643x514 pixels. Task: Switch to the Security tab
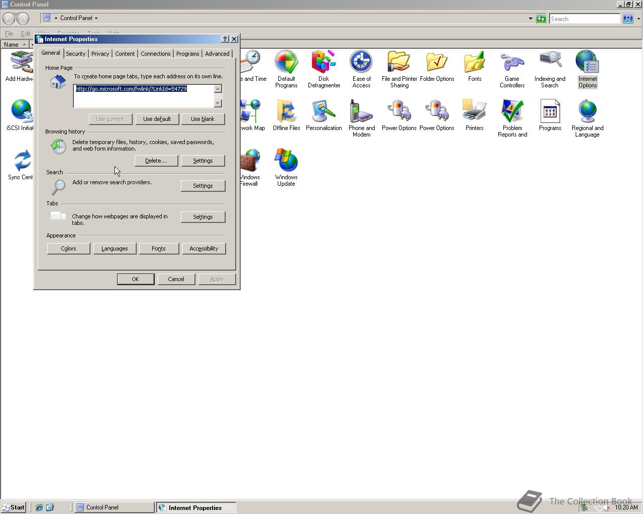coord(76,54)
